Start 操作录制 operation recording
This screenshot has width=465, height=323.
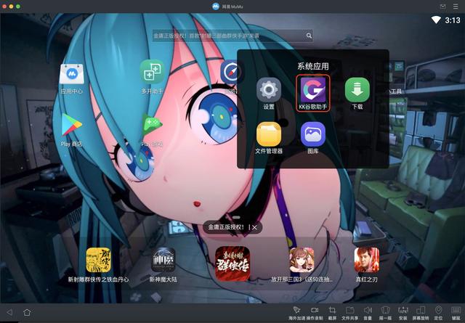click(315, 313)
